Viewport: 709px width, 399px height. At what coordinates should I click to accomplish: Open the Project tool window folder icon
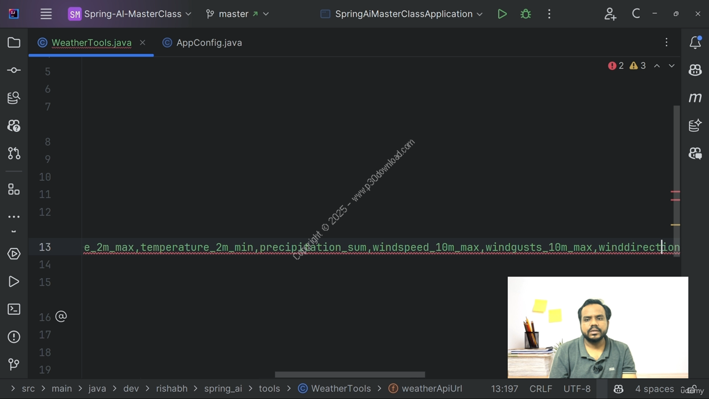14,43
